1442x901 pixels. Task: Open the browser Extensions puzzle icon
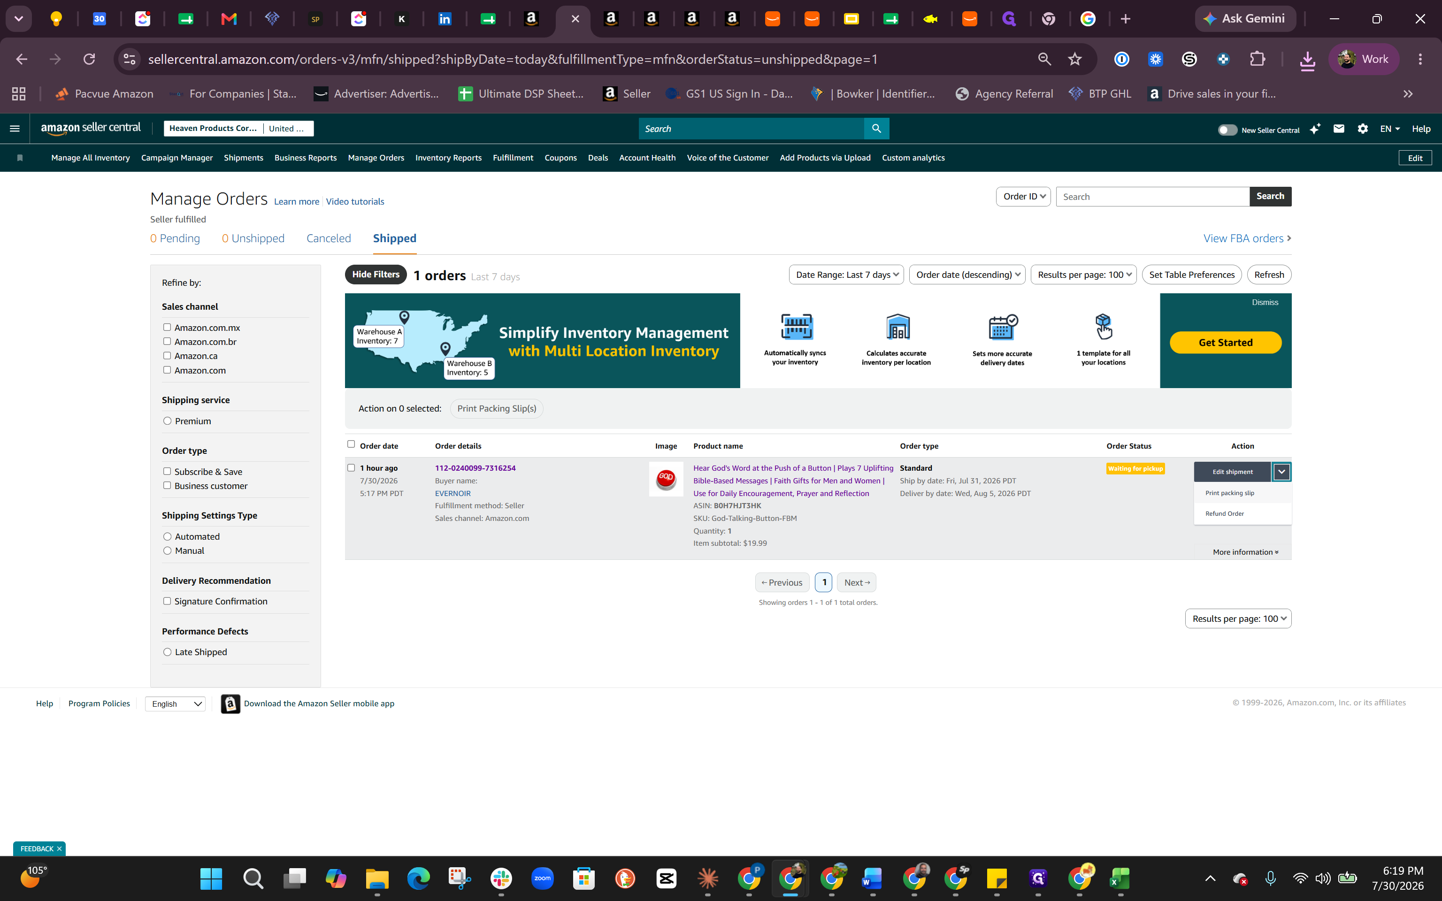[1257, 59]
